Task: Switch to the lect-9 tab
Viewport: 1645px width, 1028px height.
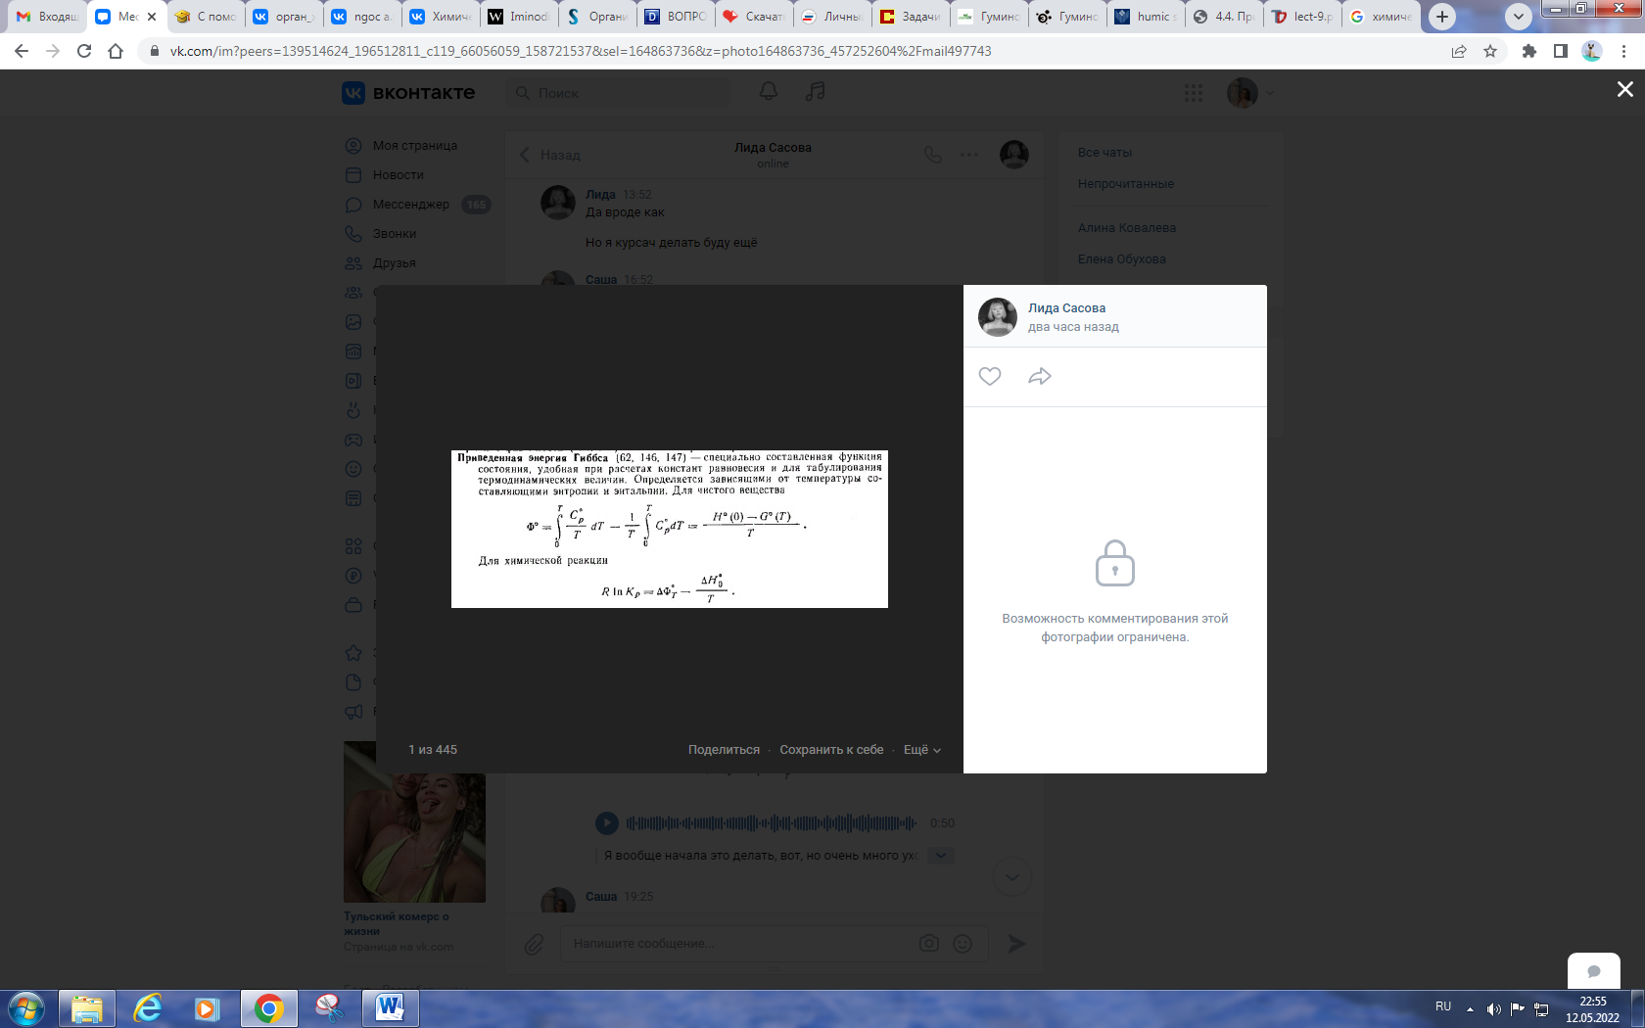Action: 1302,17
